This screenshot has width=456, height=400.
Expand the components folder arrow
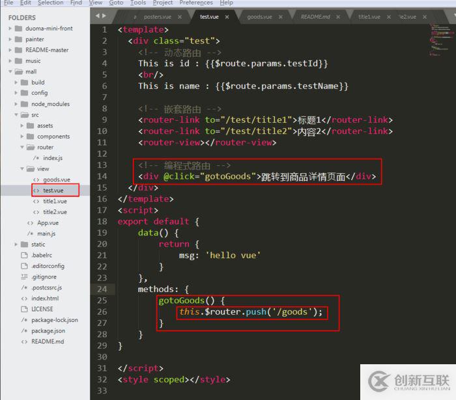(x=21, y=137)
